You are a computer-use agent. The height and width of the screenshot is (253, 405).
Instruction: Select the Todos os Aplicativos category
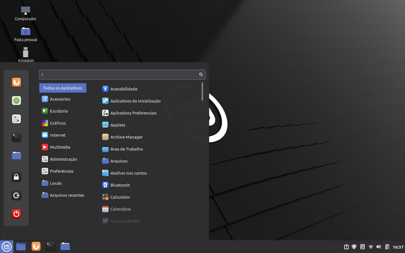tap(63, 88)
